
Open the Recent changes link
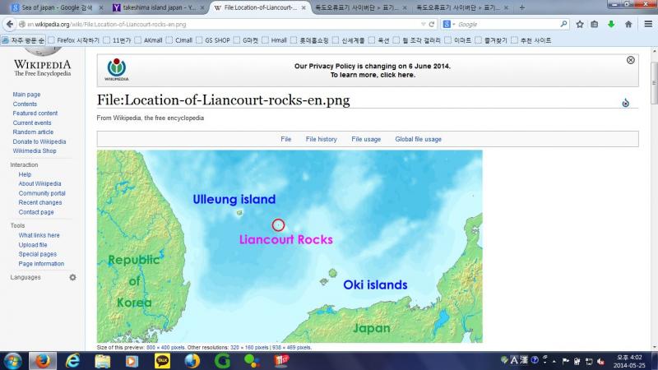click(x=39, y=202)
